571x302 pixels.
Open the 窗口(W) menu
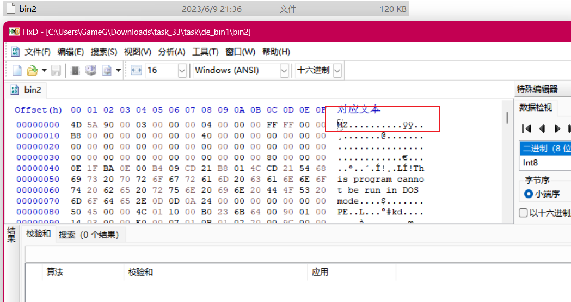(x=241, y=52)
